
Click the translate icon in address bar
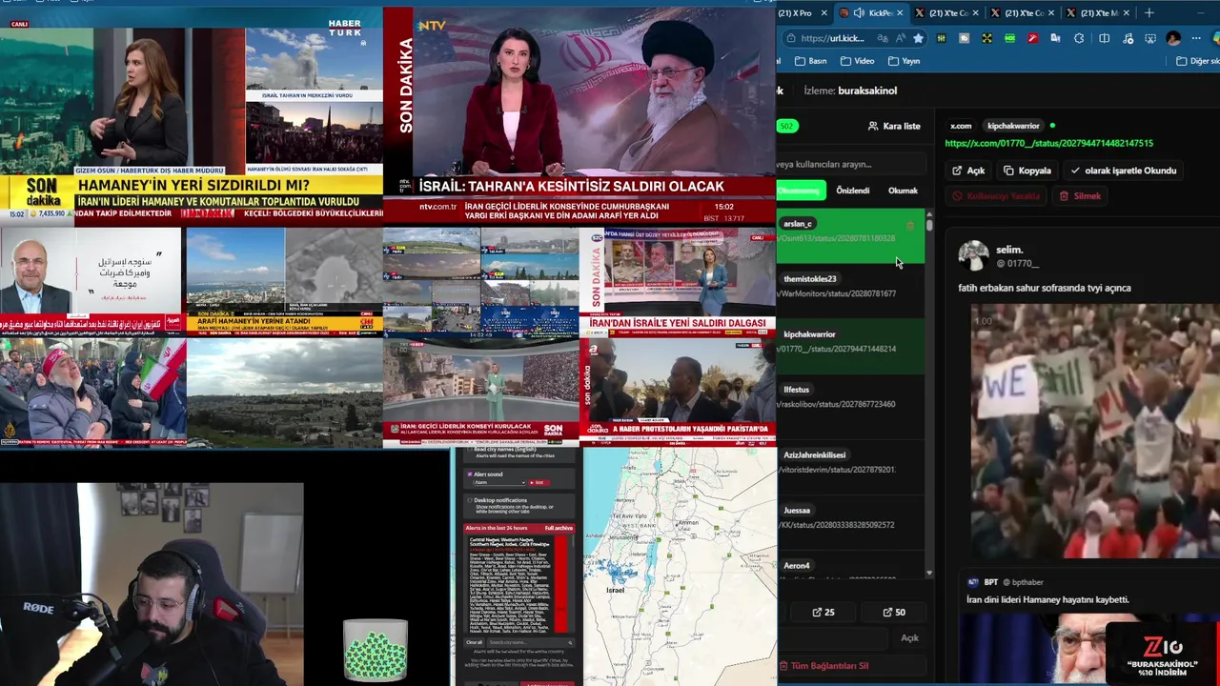(x=883, y=38)
